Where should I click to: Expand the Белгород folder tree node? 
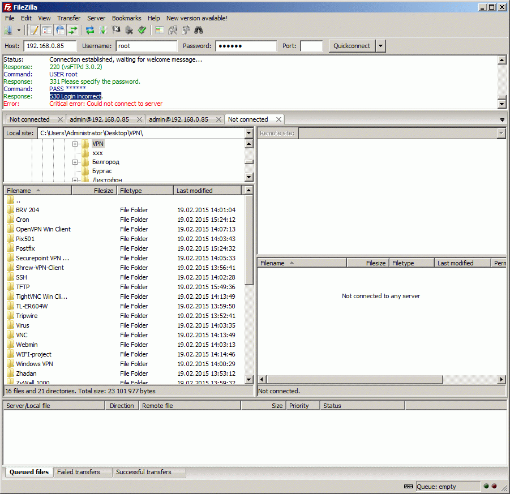click(75, 162)
